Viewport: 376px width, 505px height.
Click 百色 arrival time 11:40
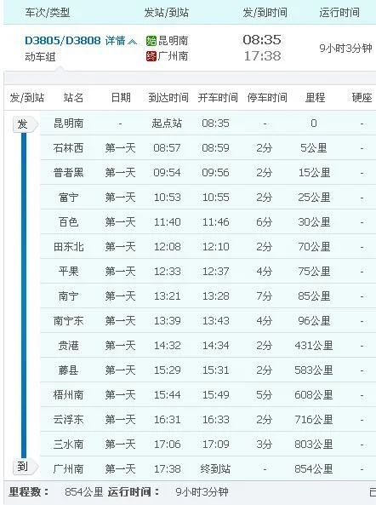168,222
